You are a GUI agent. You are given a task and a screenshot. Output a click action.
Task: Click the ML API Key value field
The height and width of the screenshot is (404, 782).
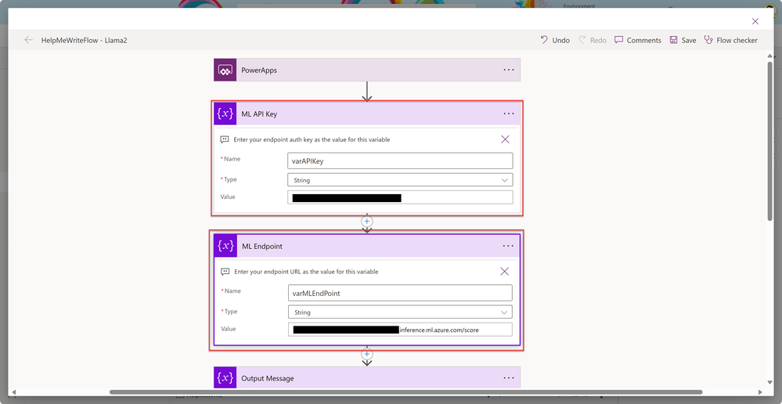(x=400, y=197)
